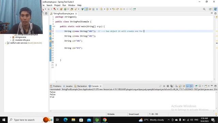Close the Console view tab
The height and width of the screenshot is (123, 218).
point(100,86)
